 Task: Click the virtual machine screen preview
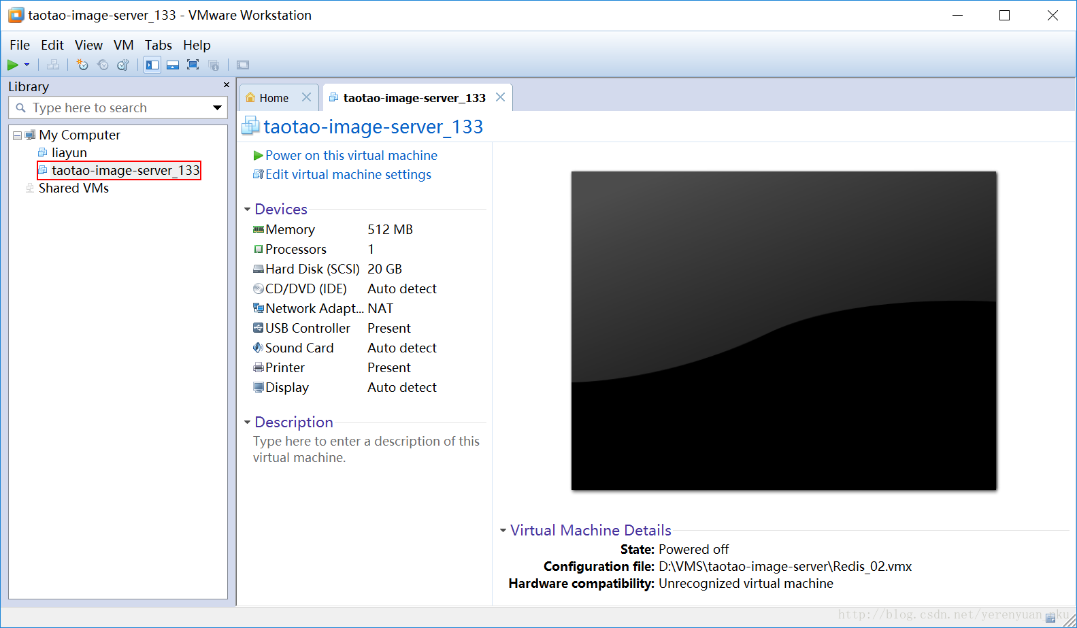(783, 330)
